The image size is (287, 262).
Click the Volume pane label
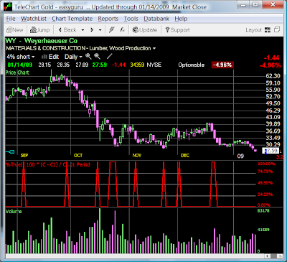point(14,212)
